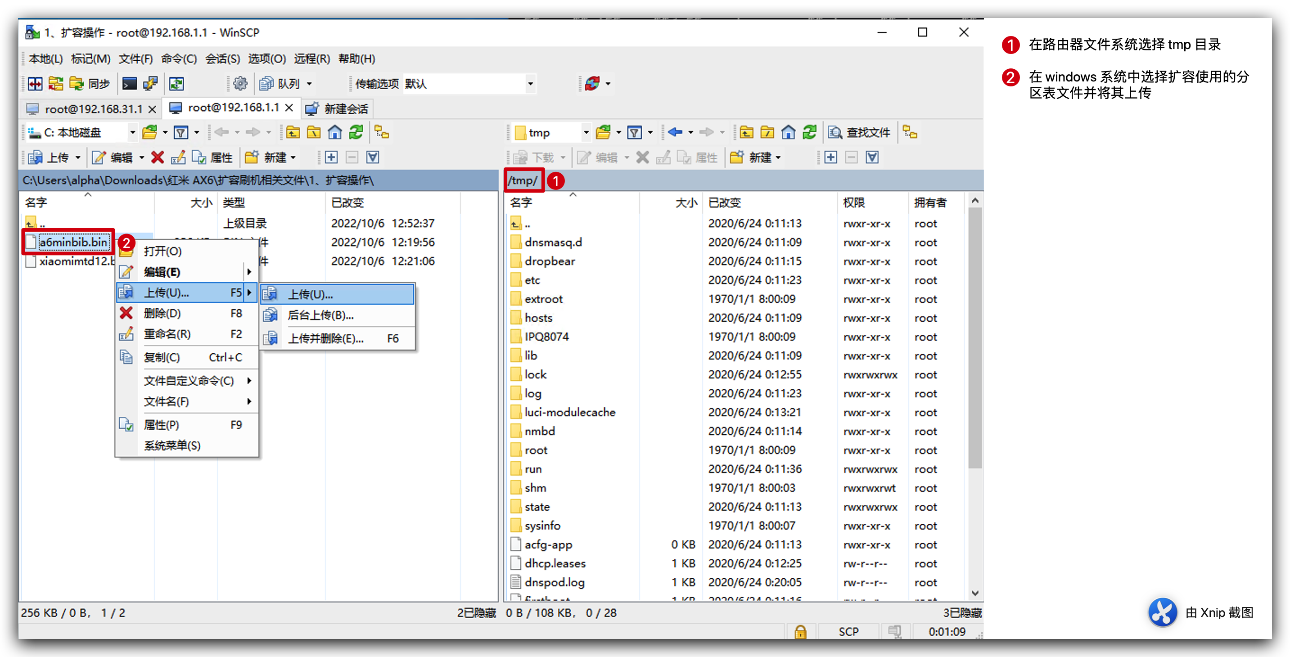Click the encryption lock icon in status bar

tap(800, 632)
